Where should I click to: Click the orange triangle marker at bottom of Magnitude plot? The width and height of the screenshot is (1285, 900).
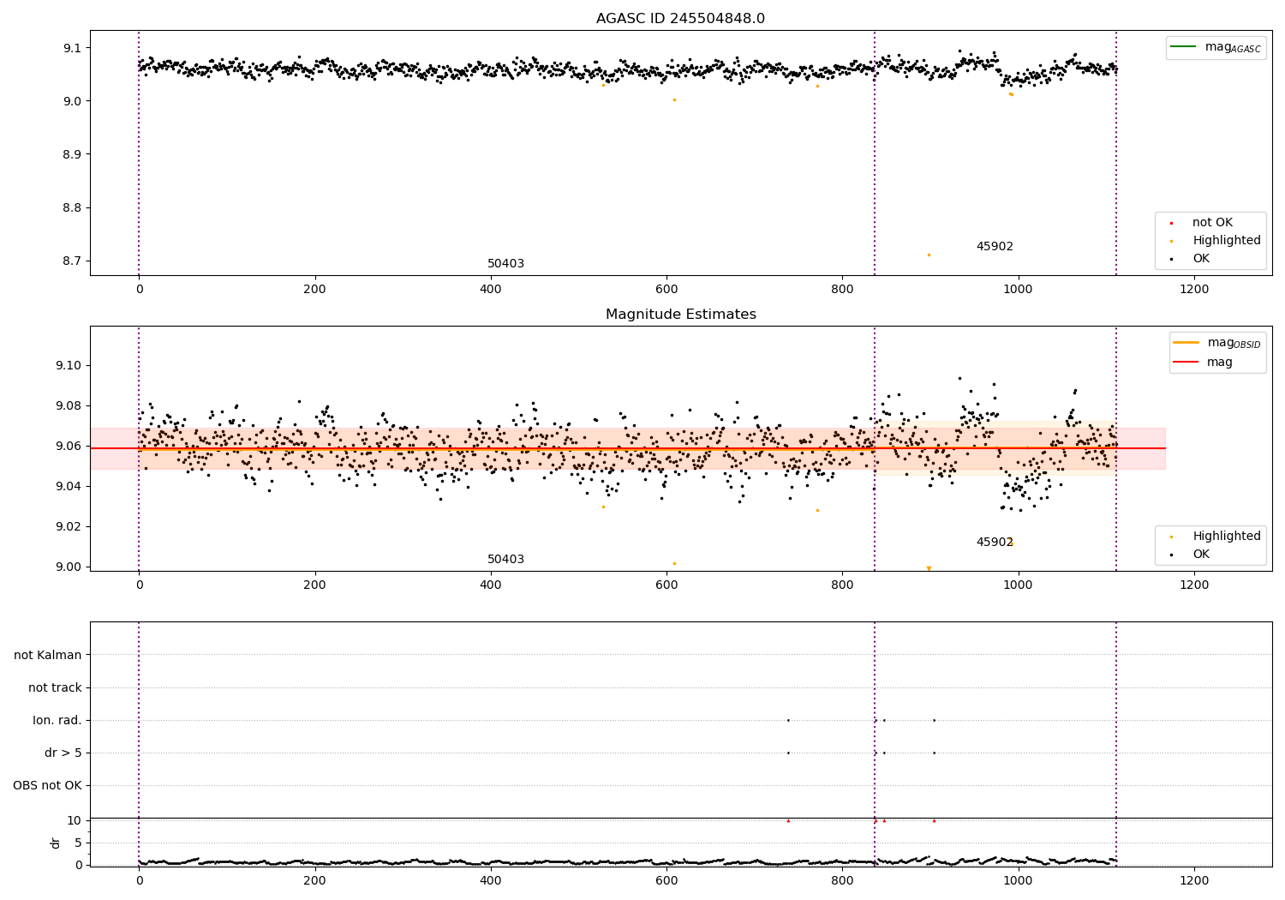pyautogui.click(x=929, y=568)
